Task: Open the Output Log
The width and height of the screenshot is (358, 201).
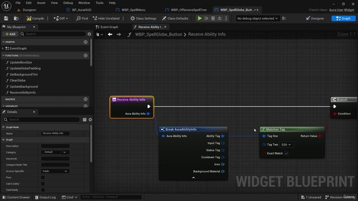Action: click(45, 197)
